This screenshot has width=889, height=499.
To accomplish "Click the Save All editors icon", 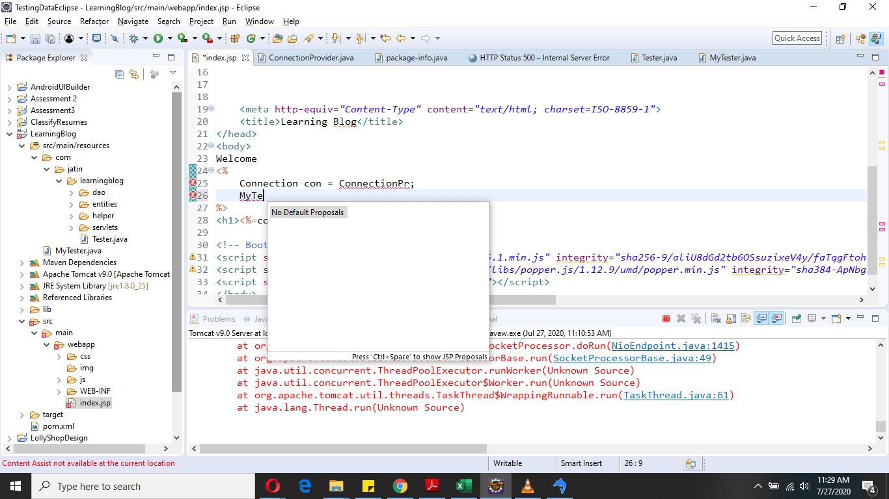I will (x=50, y=38).
